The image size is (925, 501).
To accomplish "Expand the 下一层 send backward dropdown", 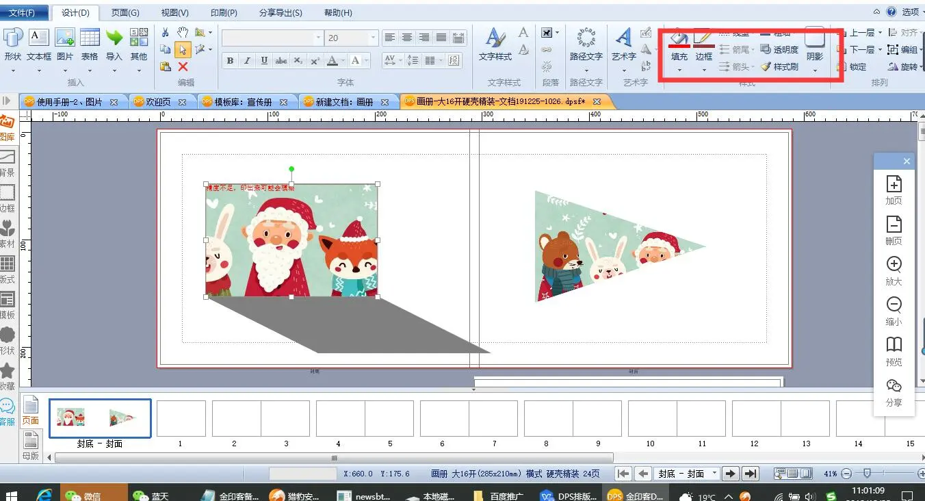I will click(880, 50).
